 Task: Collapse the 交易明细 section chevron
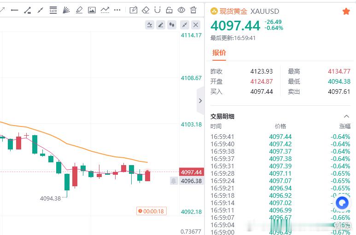(x=346, y=116)
